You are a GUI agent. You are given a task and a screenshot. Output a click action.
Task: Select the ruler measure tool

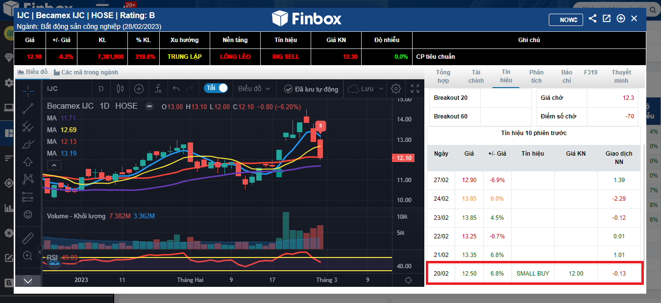coord(28,238)
